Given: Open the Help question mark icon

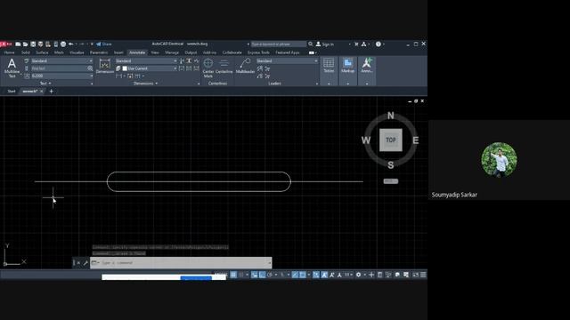Looking at the screenshot, I should coord(378,44).
